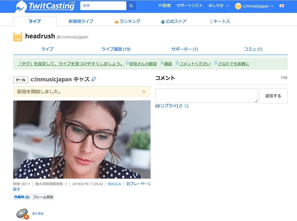This screenshot has width=297, height=221.
Task: Click the Japanese flag icon in header
Action: click(281, 6)
